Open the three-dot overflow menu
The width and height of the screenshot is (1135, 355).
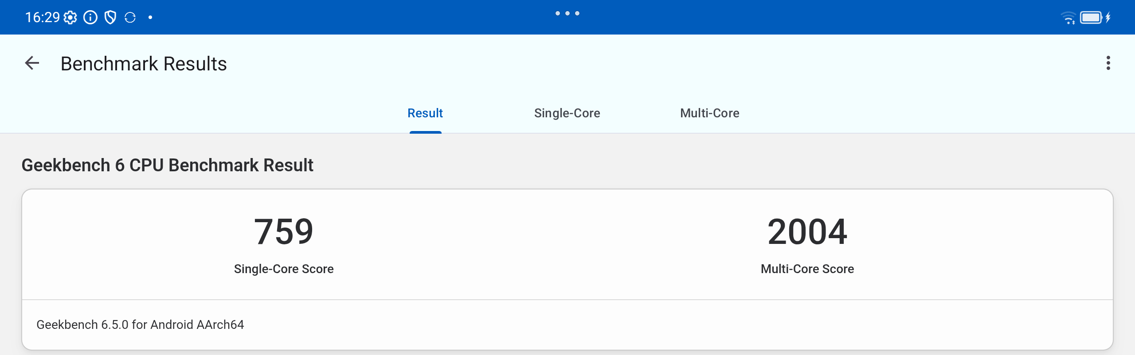coord(1108,63)
